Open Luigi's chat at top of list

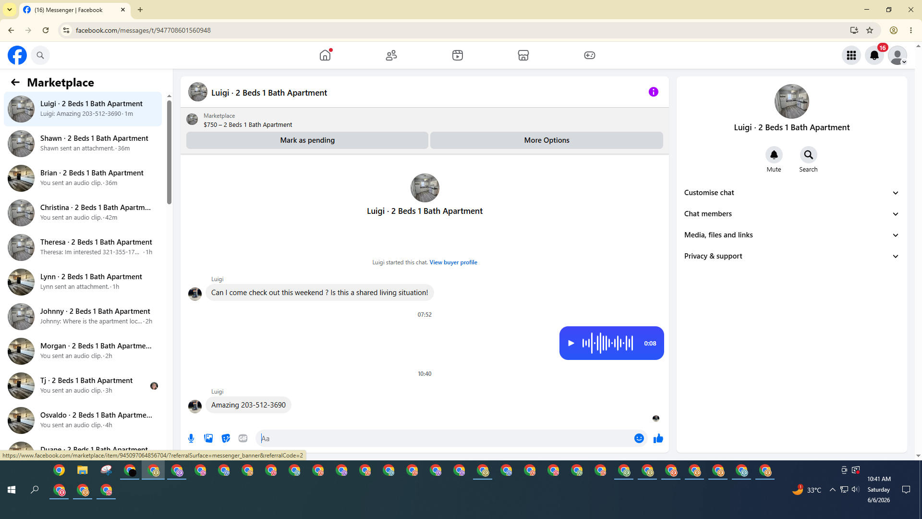coord(83,109)
